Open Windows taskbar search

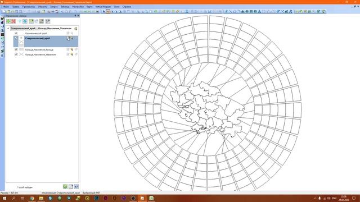pyautogui.click(x=13, y=198)
